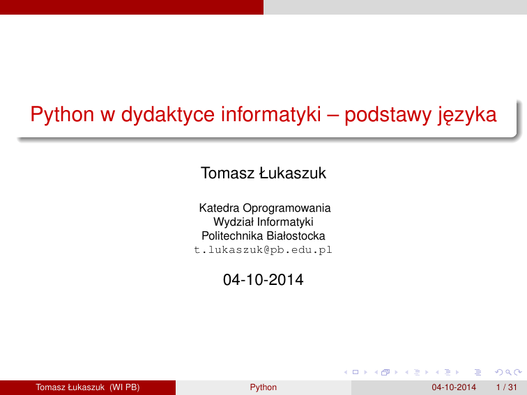Jump to previous subsection arrow
Image resolution: width=527 pixels, height=395 pixels.
click(406, 374)
